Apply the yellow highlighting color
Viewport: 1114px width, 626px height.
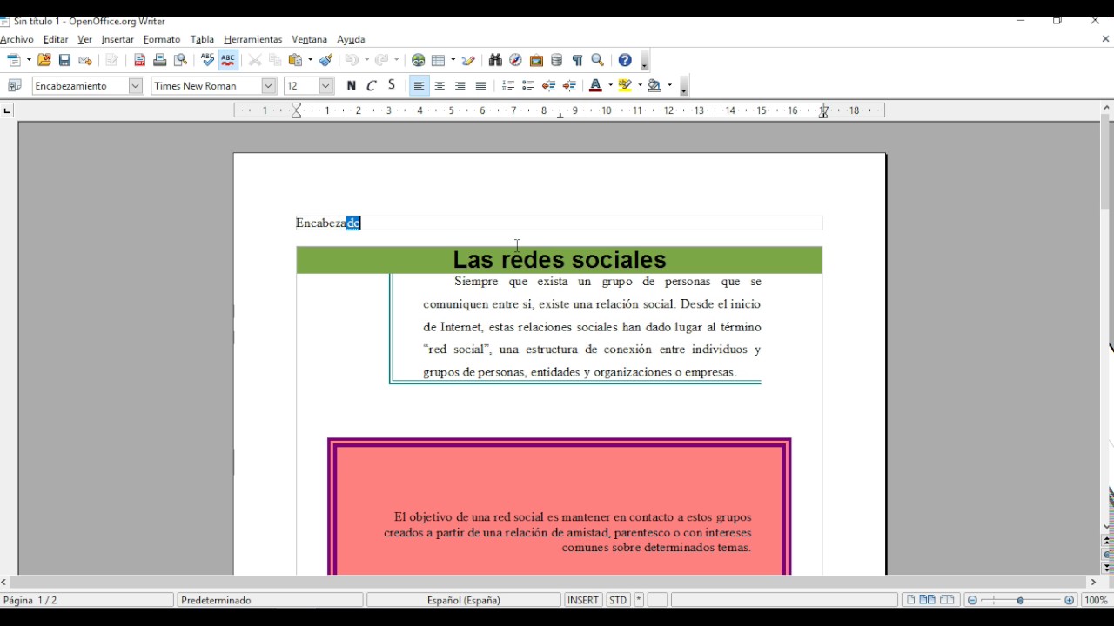[x=625, y=85]
